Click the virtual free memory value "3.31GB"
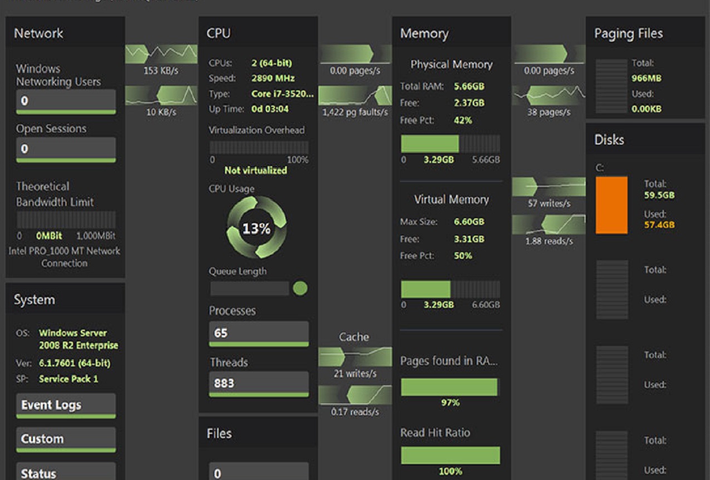 pyautogui.click(x=469, y=239)
